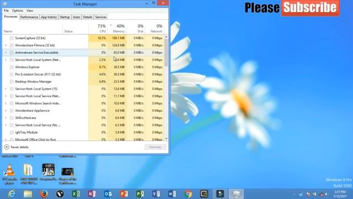Screen dimensions: 353x199
Task: Launch PowerPoint from the taskbar
Action: point(124,194)
